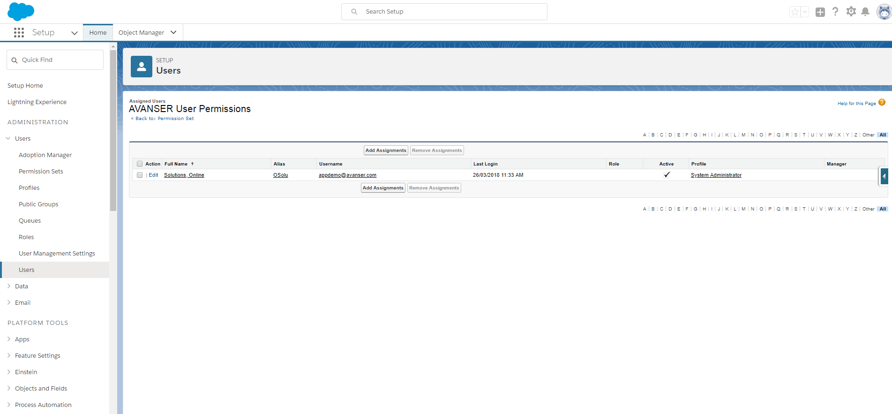Open the setup gear icon

click(x=851, y=12)
